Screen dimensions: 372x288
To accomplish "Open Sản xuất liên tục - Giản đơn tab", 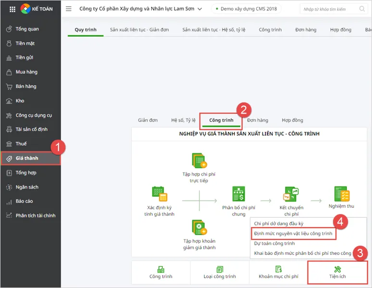I will (139, 30).
